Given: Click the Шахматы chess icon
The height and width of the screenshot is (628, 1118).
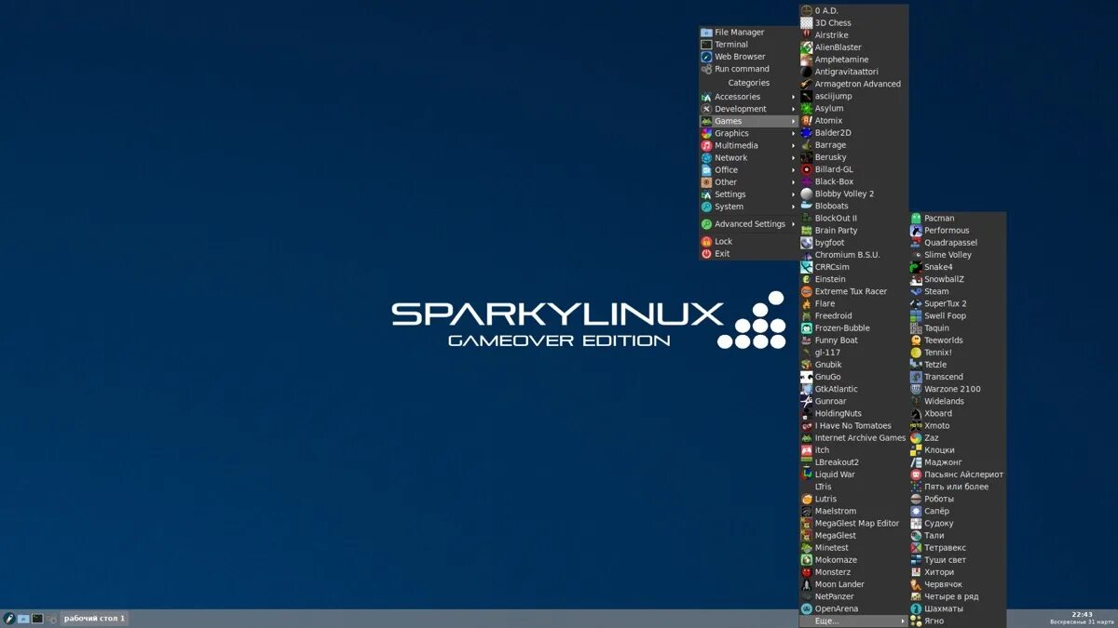Looking at the screenshot, I should pos(916,608).
